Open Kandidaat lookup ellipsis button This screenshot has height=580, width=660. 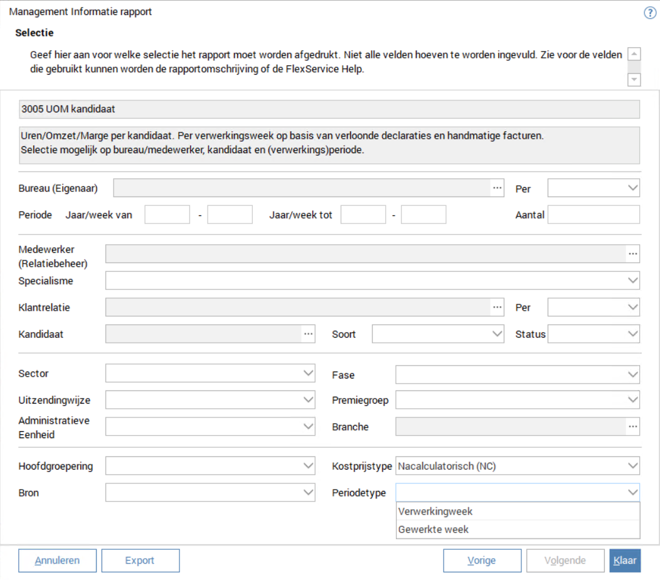[308, 334]
